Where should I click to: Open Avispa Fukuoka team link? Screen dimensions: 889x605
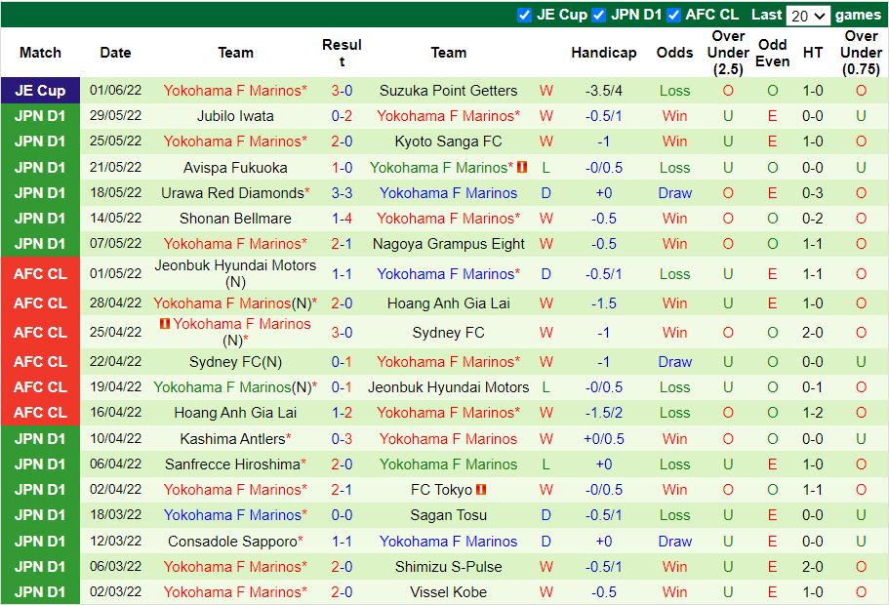(x=235, y=167)
